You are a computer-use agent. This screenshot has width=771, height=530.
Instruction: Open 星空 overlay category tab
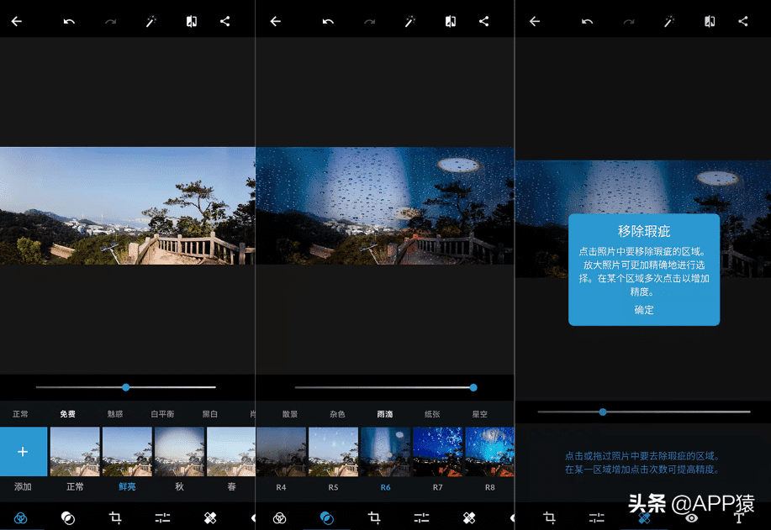pos(479,414)
